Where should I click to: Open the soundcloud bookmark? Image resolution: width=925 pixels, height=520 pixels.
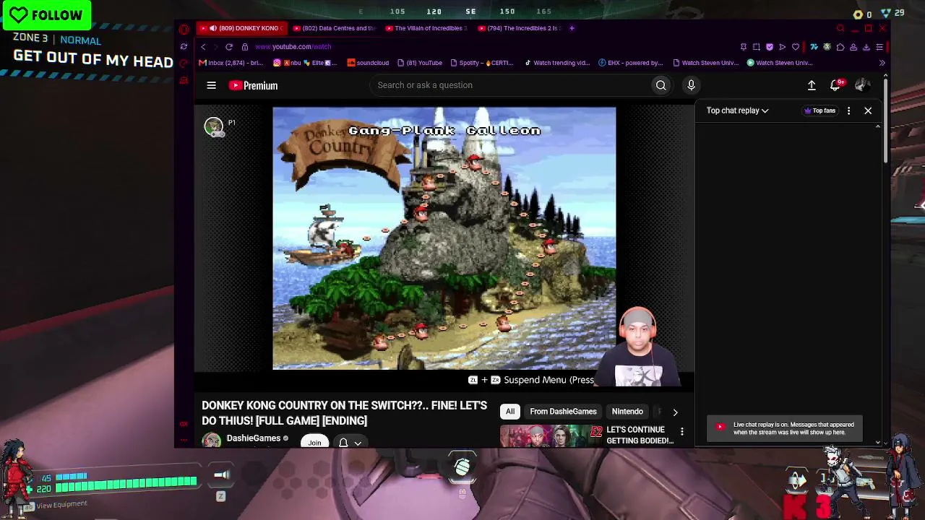pyautogui.click(x=368, y=63)
